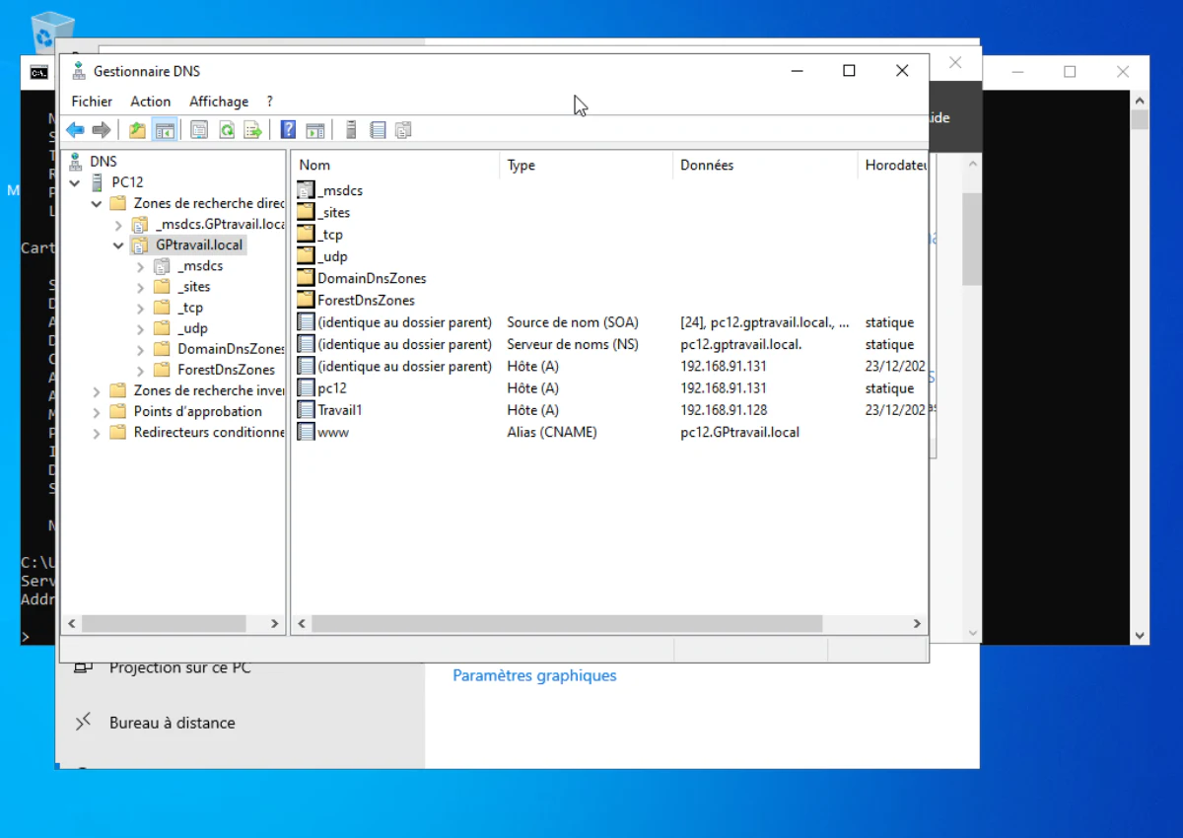The height and width of the screenshot is (838, 1183).
Task: Go back with the blue Back arrow
Action: click(x=76, y=130)
